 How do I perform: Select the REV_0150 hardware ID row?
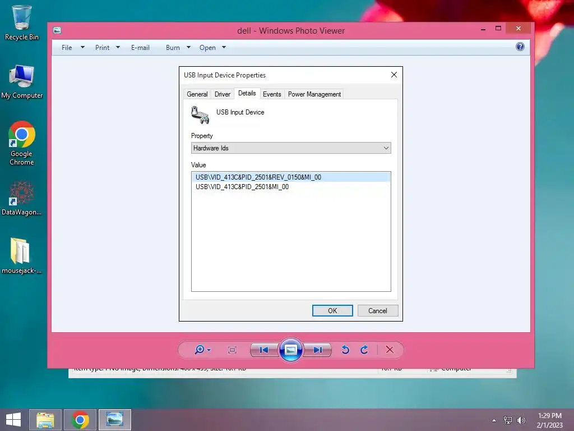pyautogui.click(x=291, y=177)
